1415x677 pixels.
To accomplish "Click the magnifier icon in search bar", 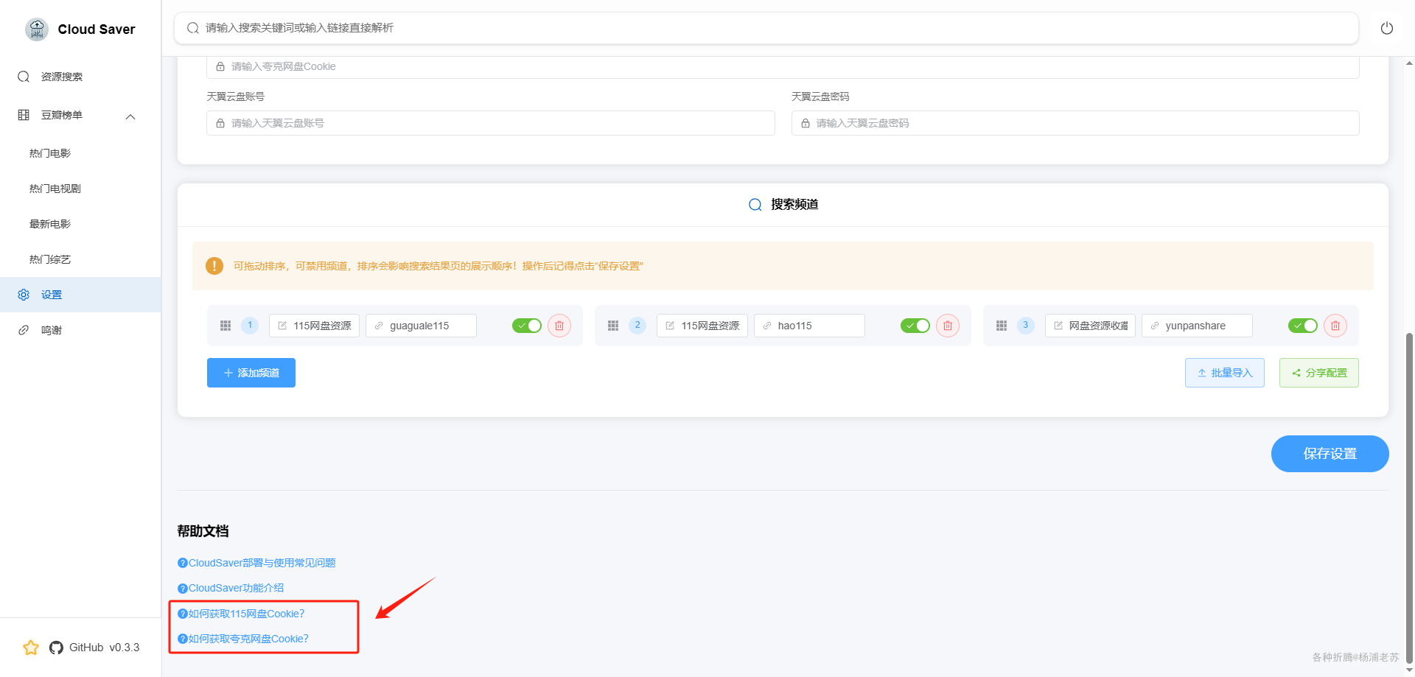I will pyautogui.click(x=193, y=28).
